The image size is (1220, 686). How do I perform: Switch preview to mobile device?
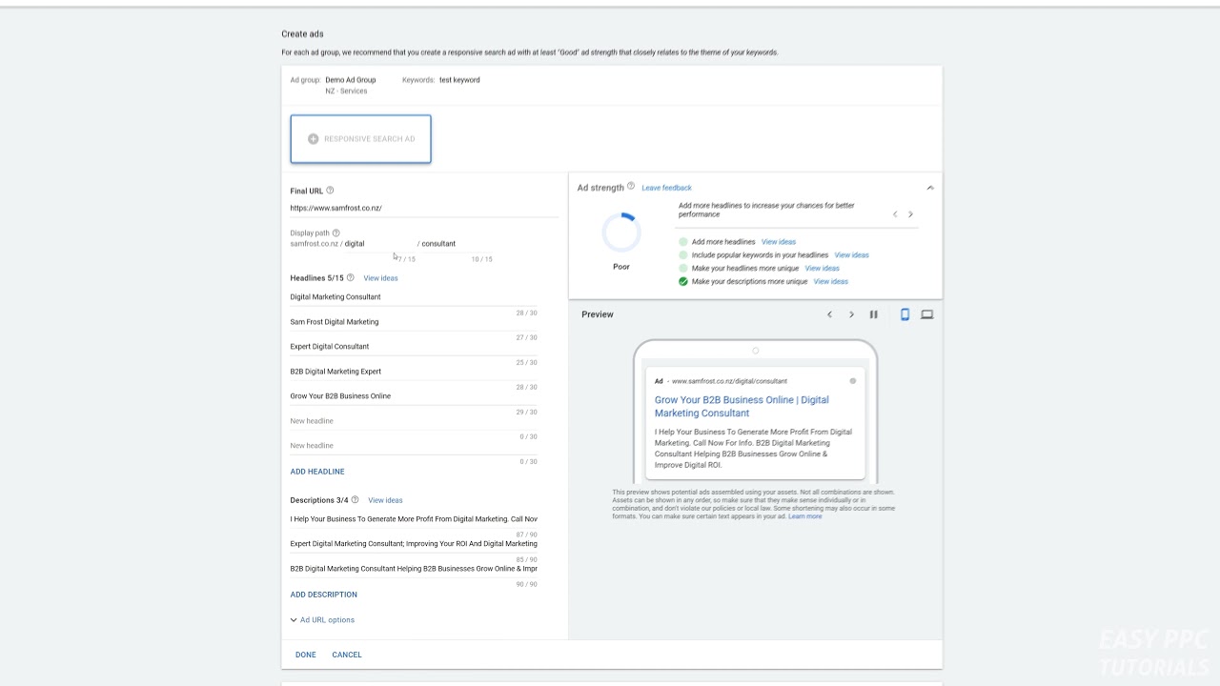point(905,314)
